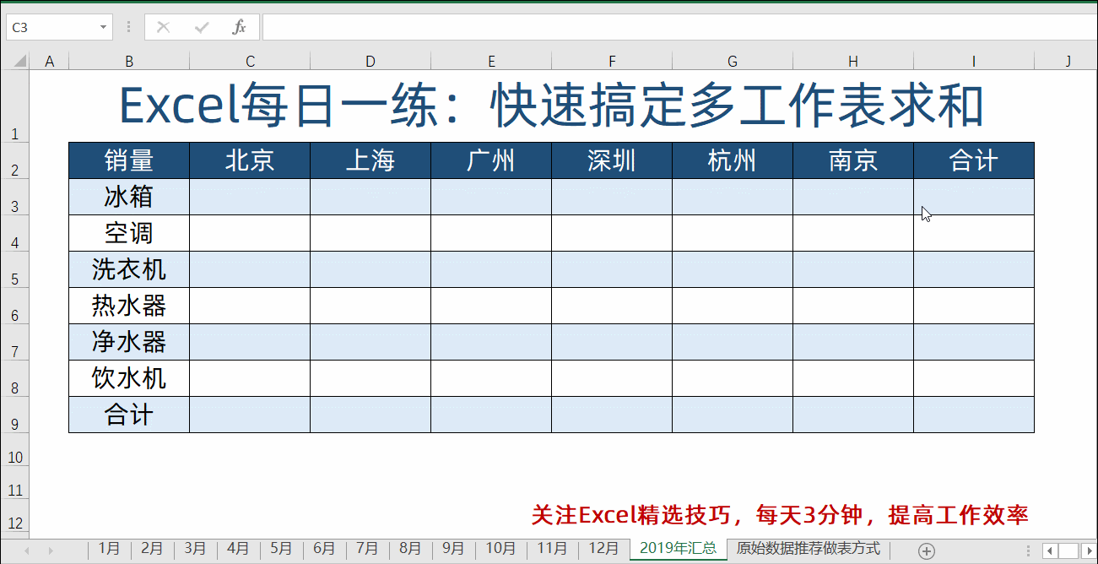Click the formula bar options dots handle
The height and width of the screenshot is (564, 1098).
[128, 27]
